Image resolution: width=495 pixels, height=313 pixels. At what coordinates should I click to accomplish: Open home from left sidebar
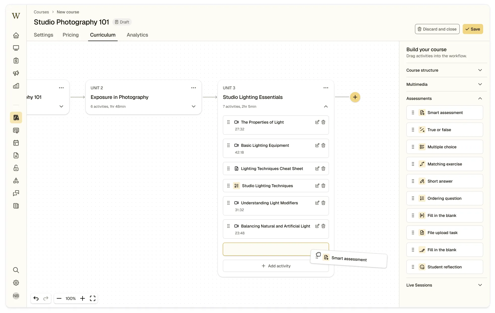[16, 35]
